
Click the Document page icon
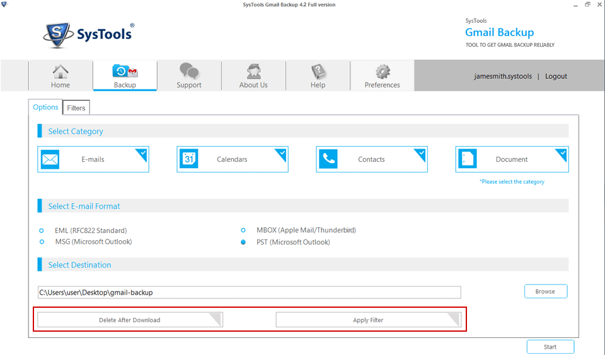click(x=468, y=159)
